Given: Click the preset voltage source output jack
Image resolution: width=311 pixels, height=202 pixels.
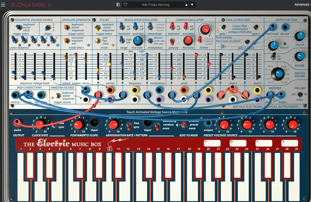Looking at the screenshot, I should coord(208,123).
